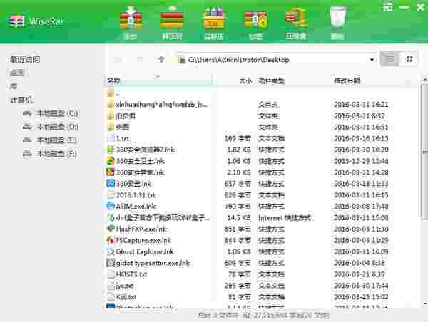Select the jys.txt file

(x=261, y=286)
